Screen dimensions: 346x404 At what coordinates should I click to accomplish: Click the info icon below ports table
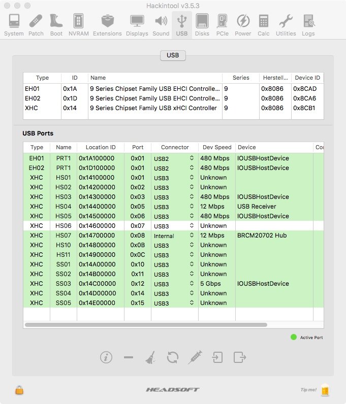coord(106,357)
